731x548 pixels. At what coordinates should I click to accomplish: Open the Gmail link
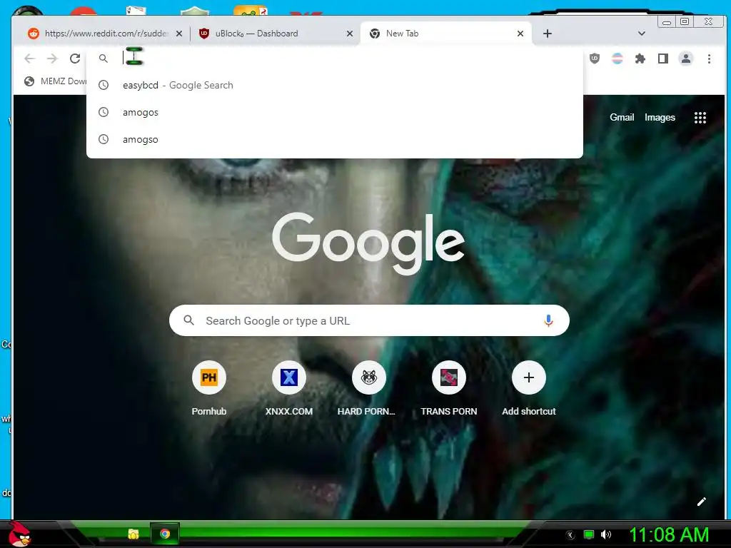(622, 118)
